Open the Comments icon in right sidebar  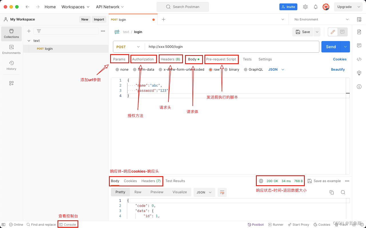coord(359,46)
